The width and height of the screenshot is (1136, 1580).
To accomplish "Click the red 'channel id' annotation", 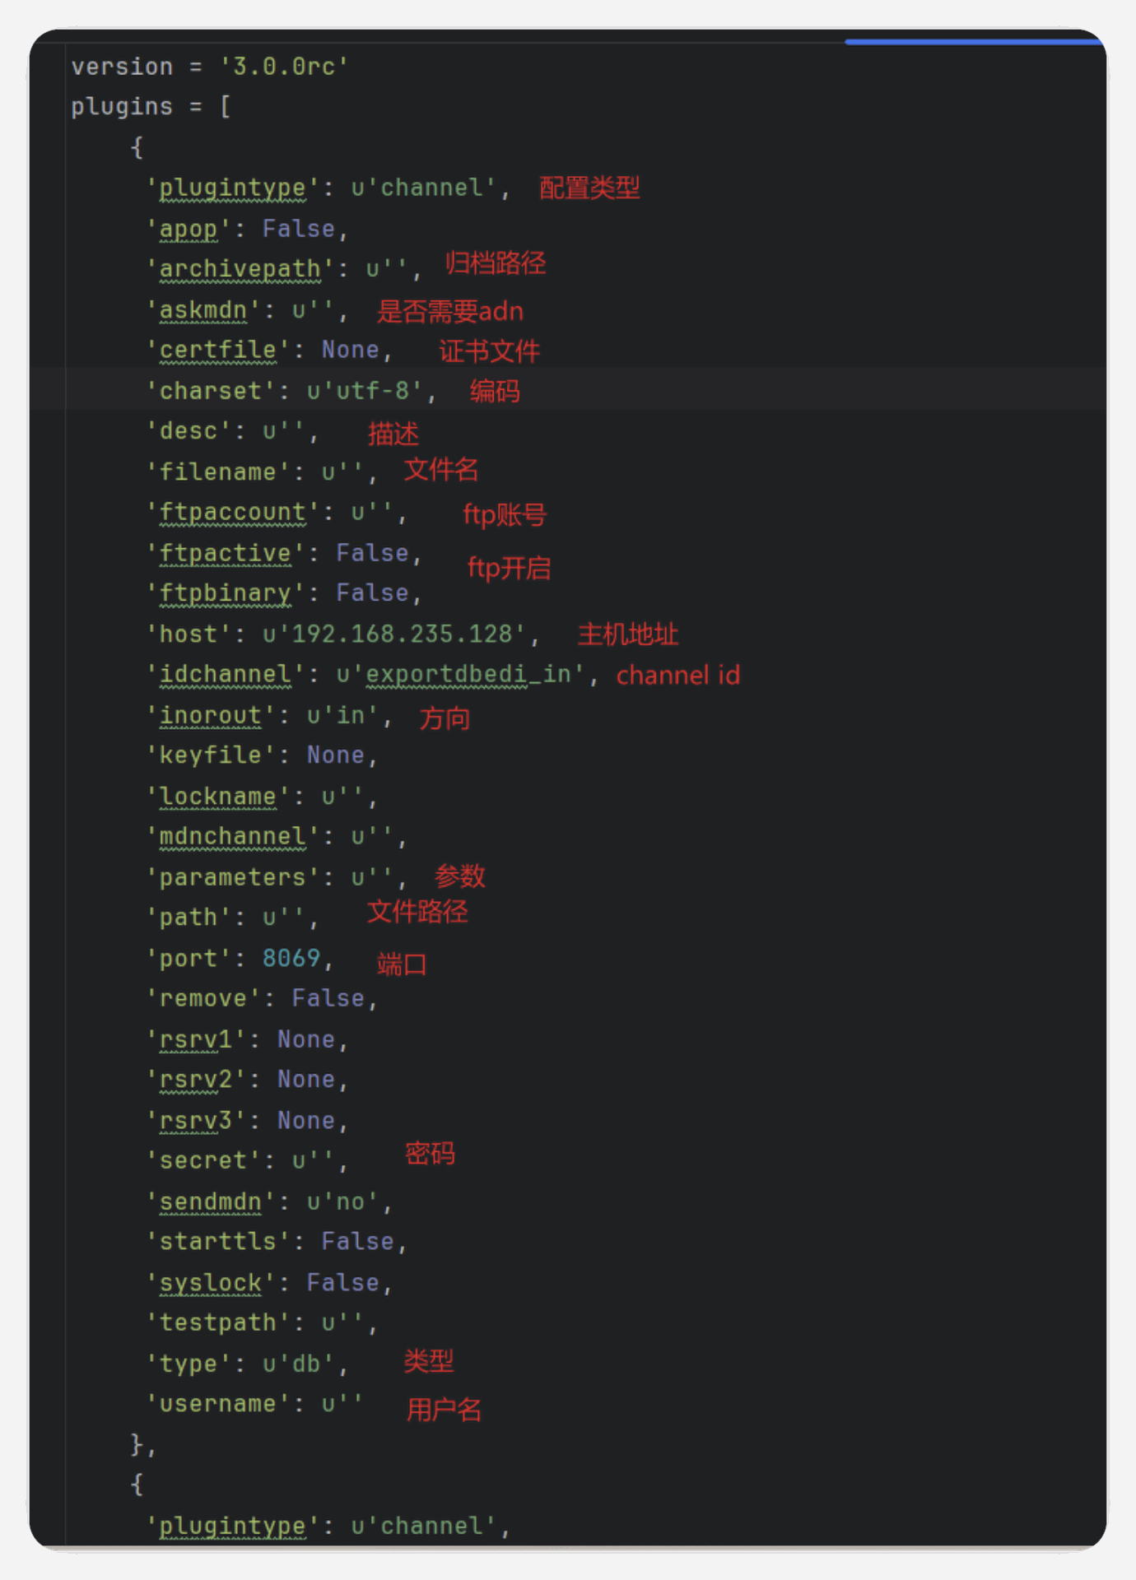I will pos(677,676).
